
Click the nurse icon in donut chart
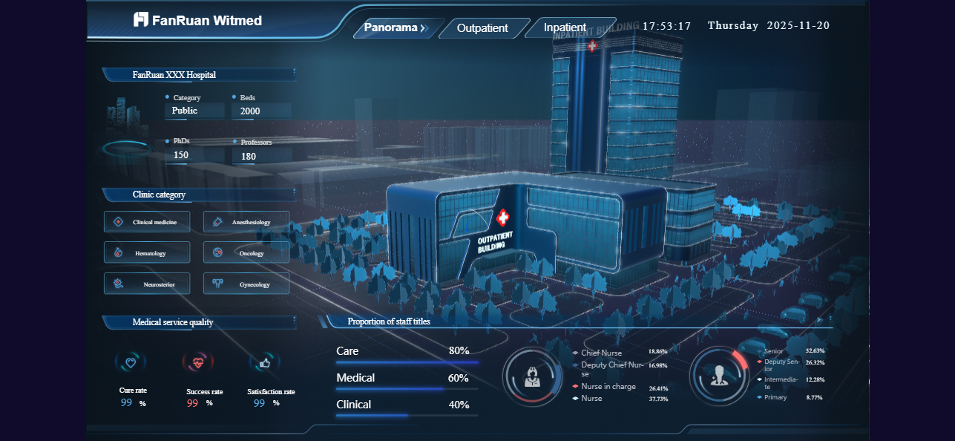pos(532,376)
